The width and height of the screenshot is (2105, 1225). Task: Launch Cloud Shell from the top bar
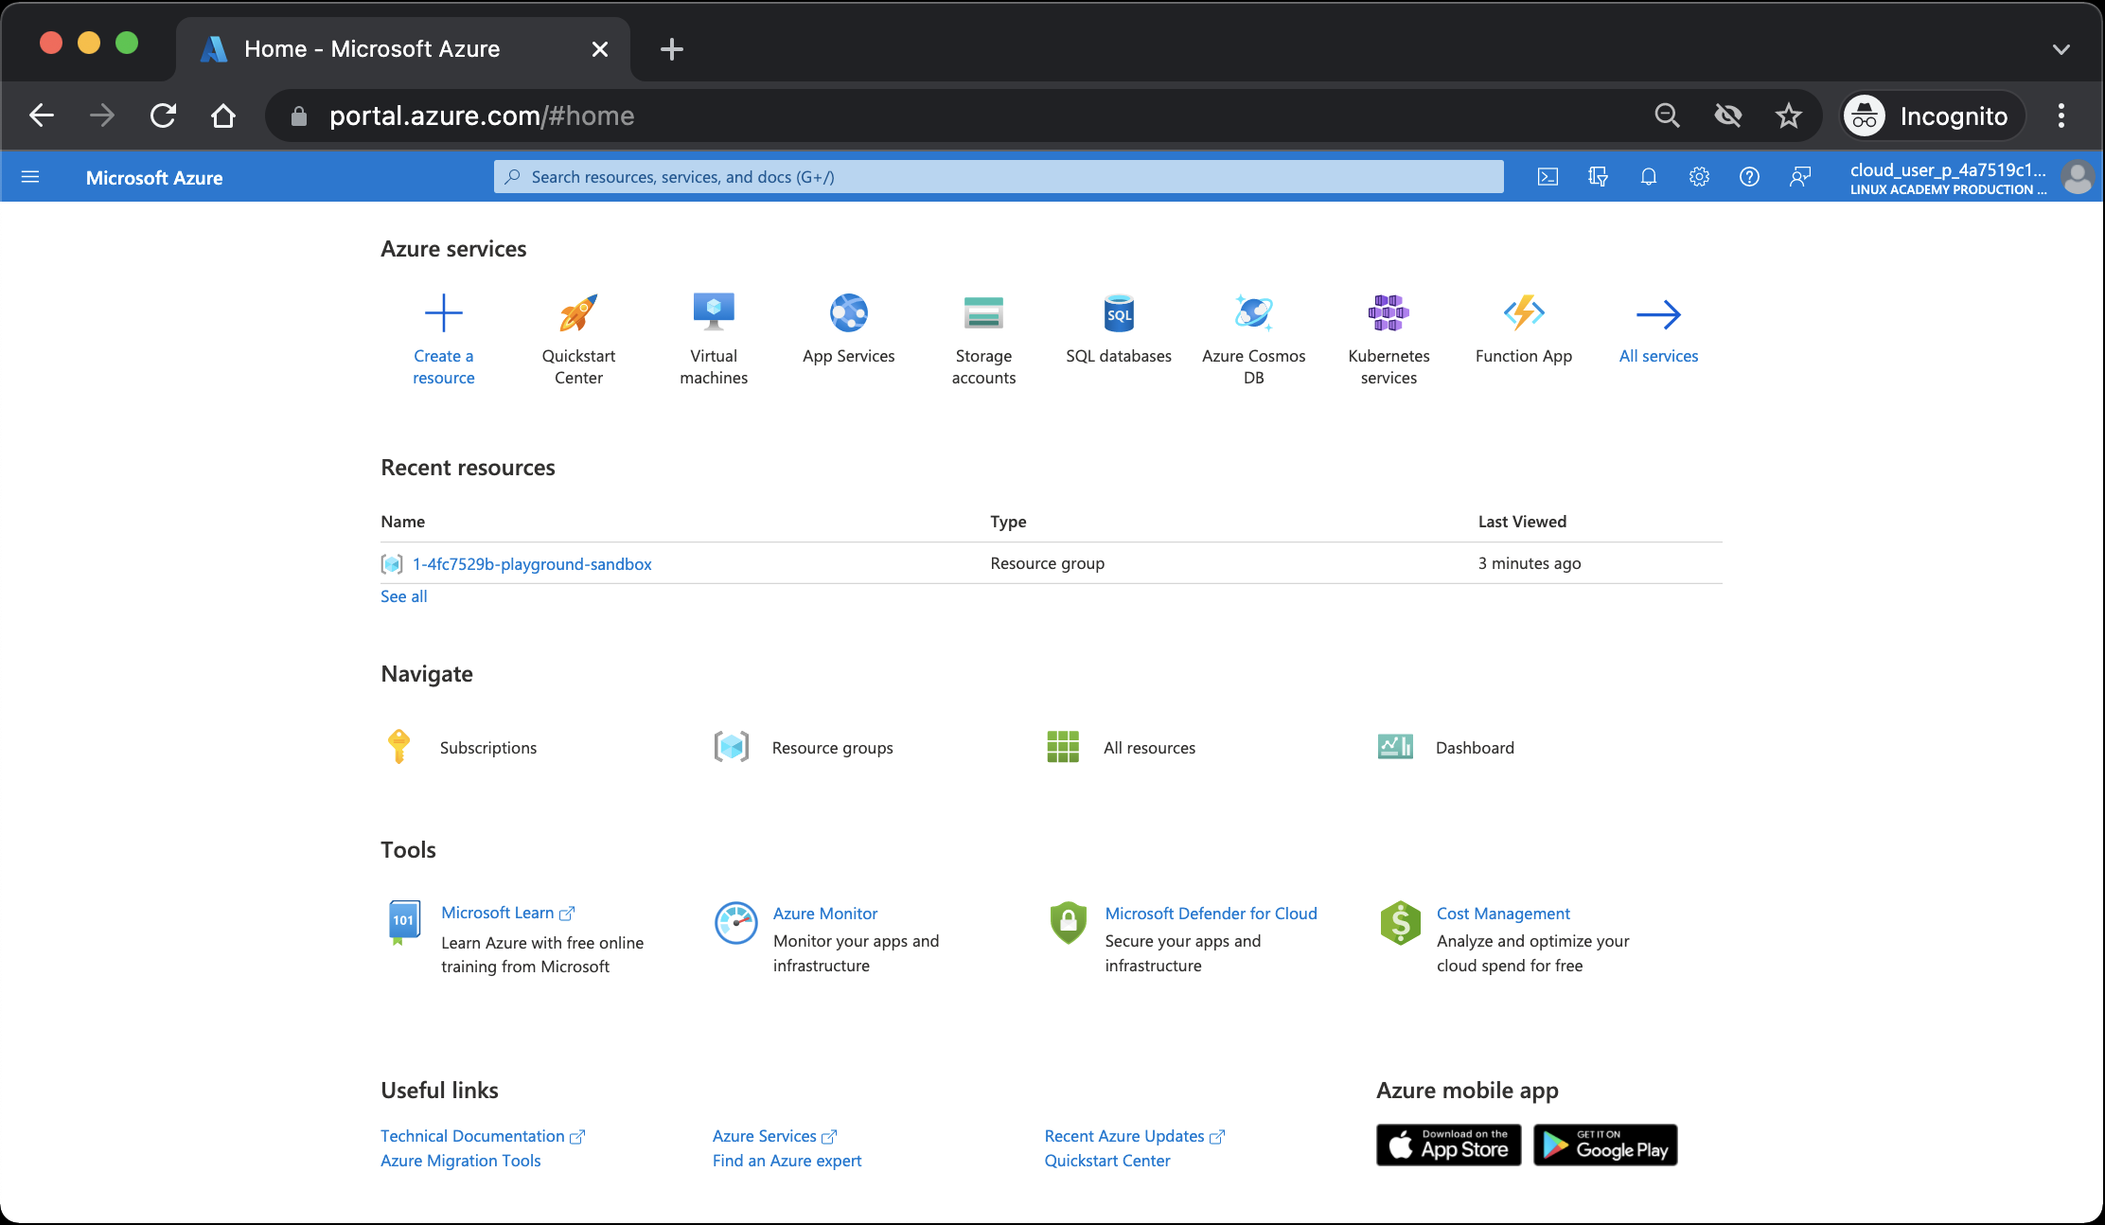click(x=1548, y=176)
